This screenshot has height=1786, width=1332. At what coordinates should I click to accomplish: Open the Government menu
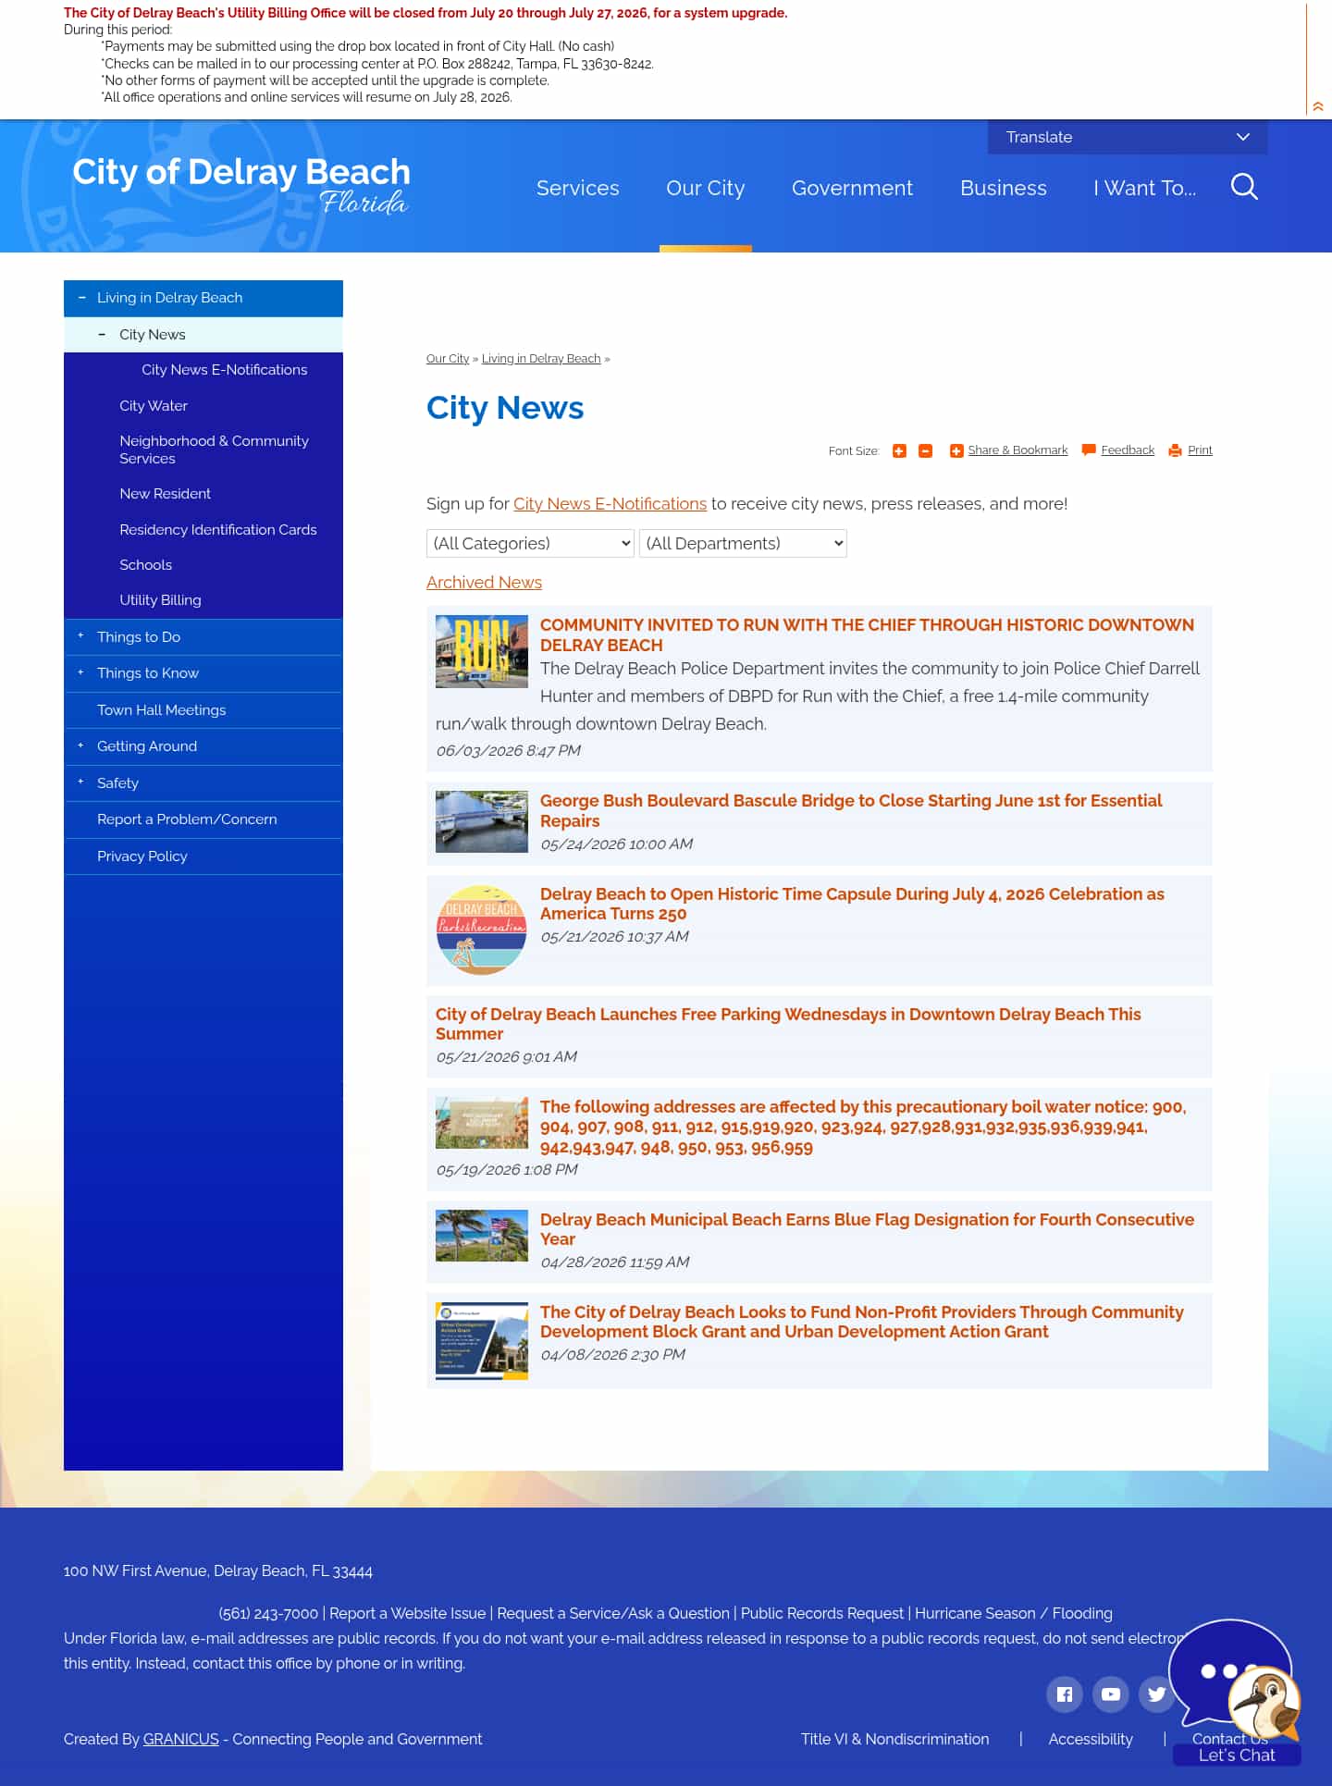coord(852,188)
